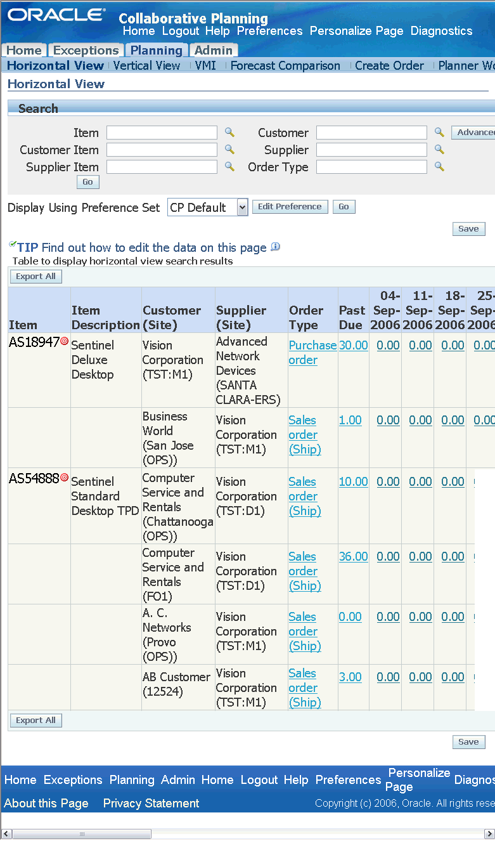This screenshot has width=495, height=841.
Task: Open the Horizontal View subtab
Action: pos(55,65)
